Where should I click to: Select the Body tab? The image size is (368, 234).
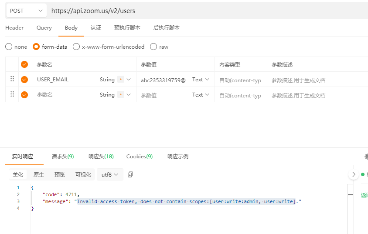(x=71, y=27)
